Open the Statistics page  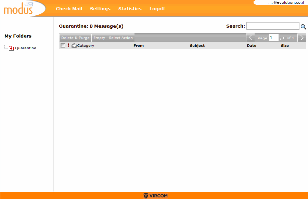pos(130,9)
